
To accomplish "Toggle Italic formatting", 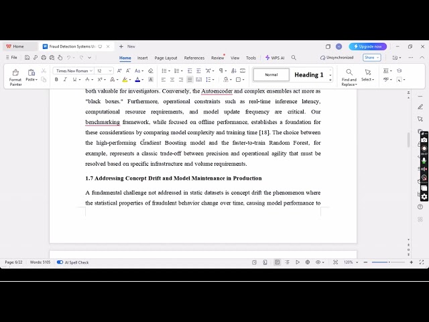I will click(65, 80).
